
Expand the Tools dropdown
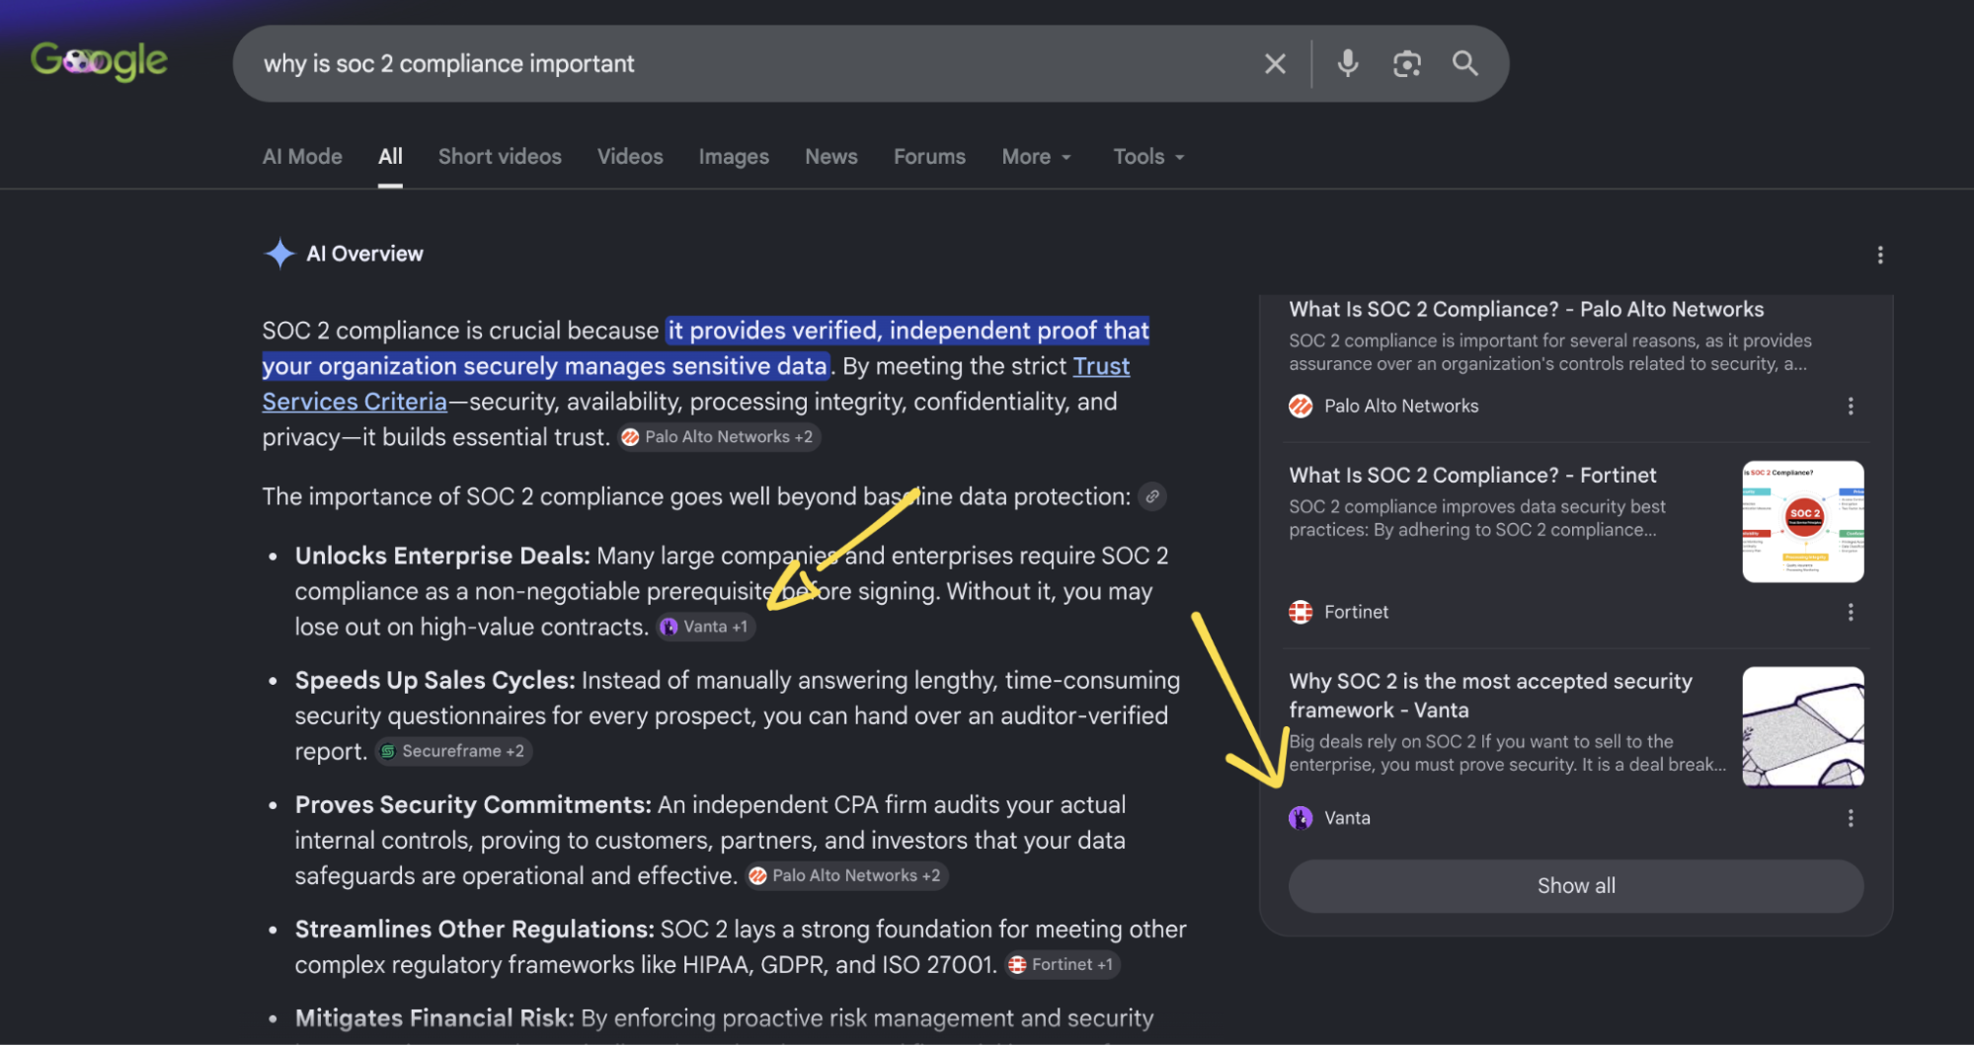point(1148,157)
